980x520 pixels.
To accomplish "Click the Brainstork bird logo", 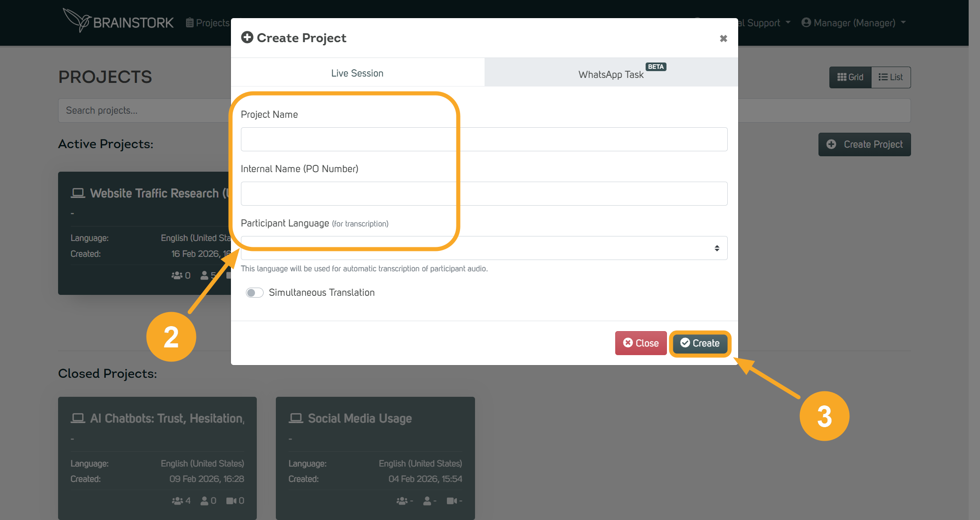I will click(77, 20).
